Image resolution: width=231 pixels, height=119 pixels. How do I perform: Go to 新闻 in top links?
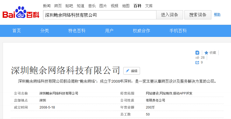[x=47, y=6]
